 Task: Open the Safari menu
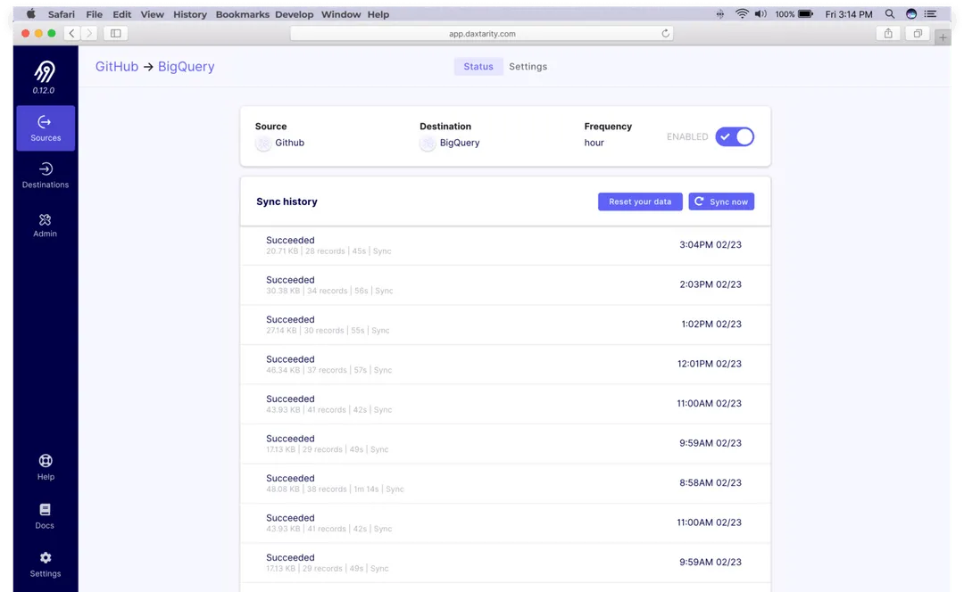[x=62, y=14]
